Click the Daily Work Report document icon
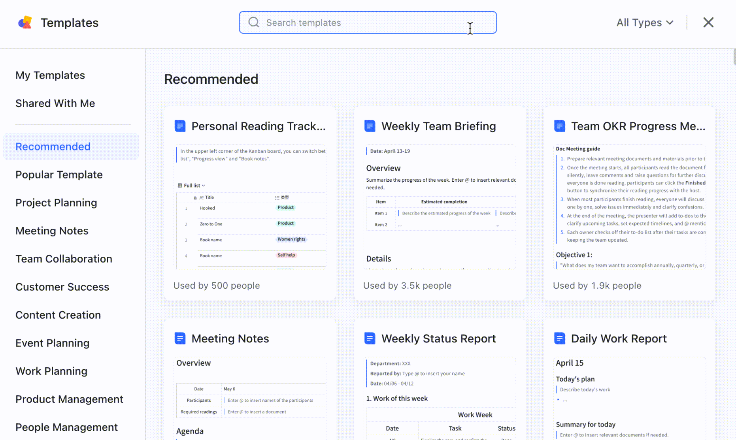The height and width of the screenshot is (440, 736). tap(559, 338)
